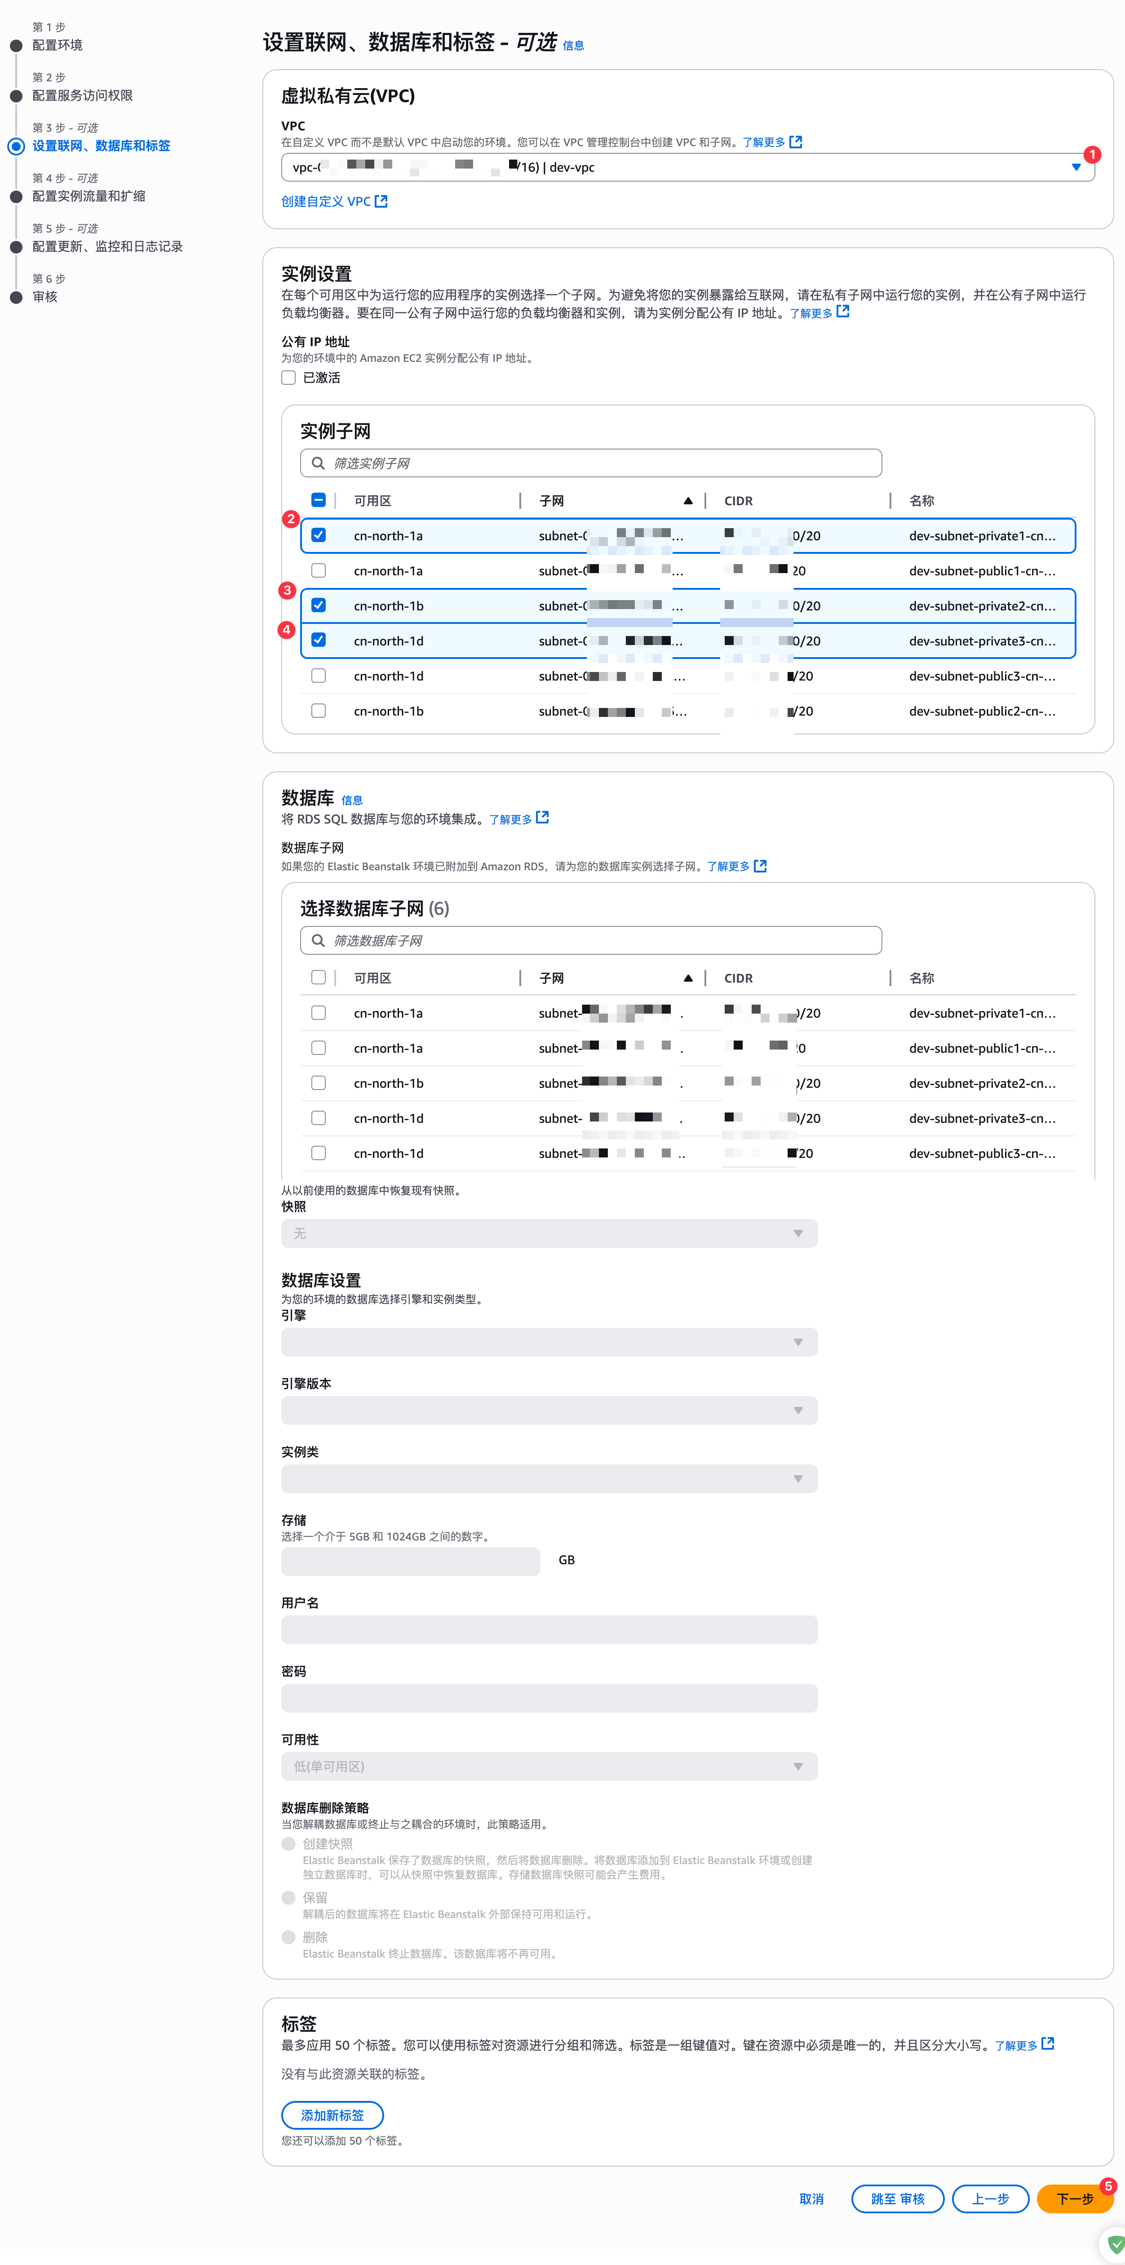Click search icon in 筛选实例子网 field
This screenshot has width=1125, height=2265.
tap(318, 463)
